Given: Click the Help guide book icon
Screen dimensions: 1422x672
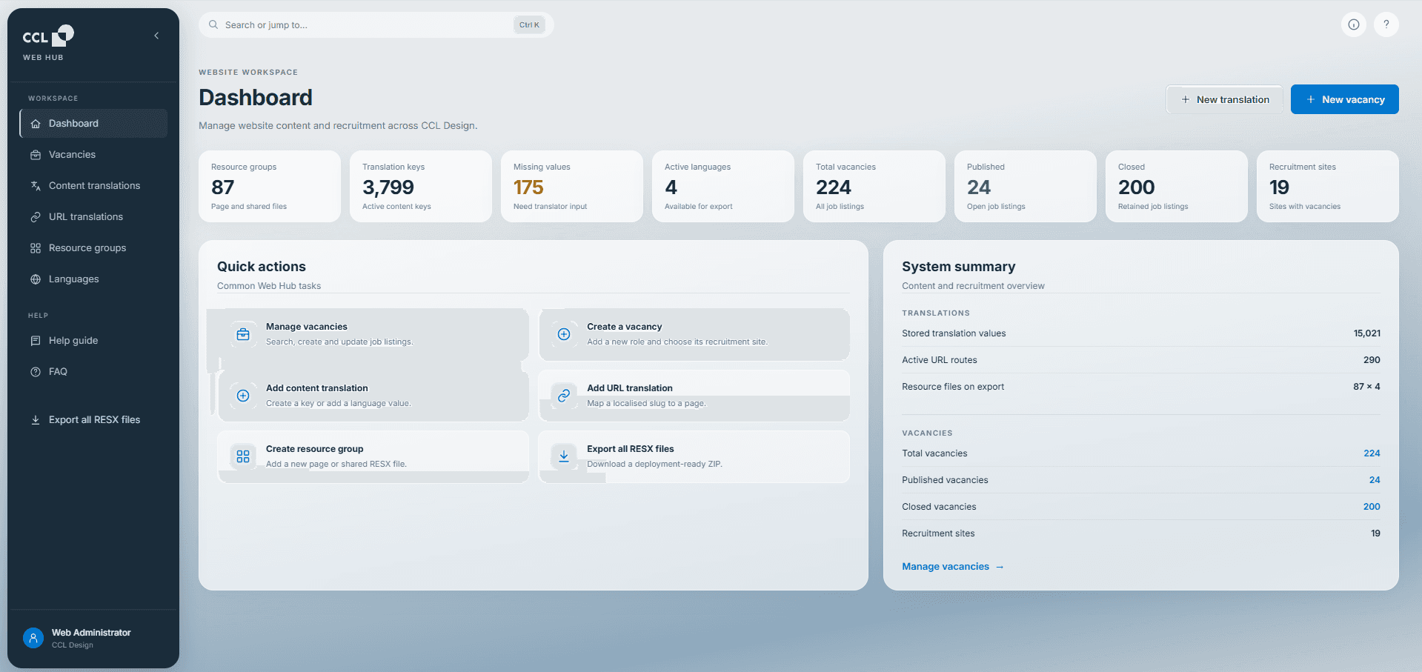Looking at the screenshot, I should [x=36, y=341].
